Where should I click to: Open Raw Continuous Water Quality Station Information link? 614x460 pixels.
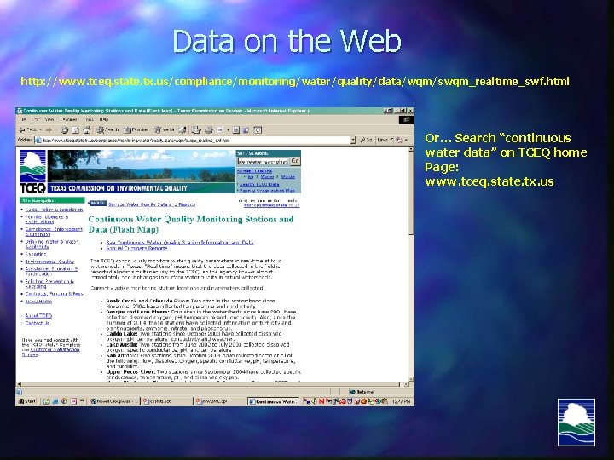click(x=180, y=243)
